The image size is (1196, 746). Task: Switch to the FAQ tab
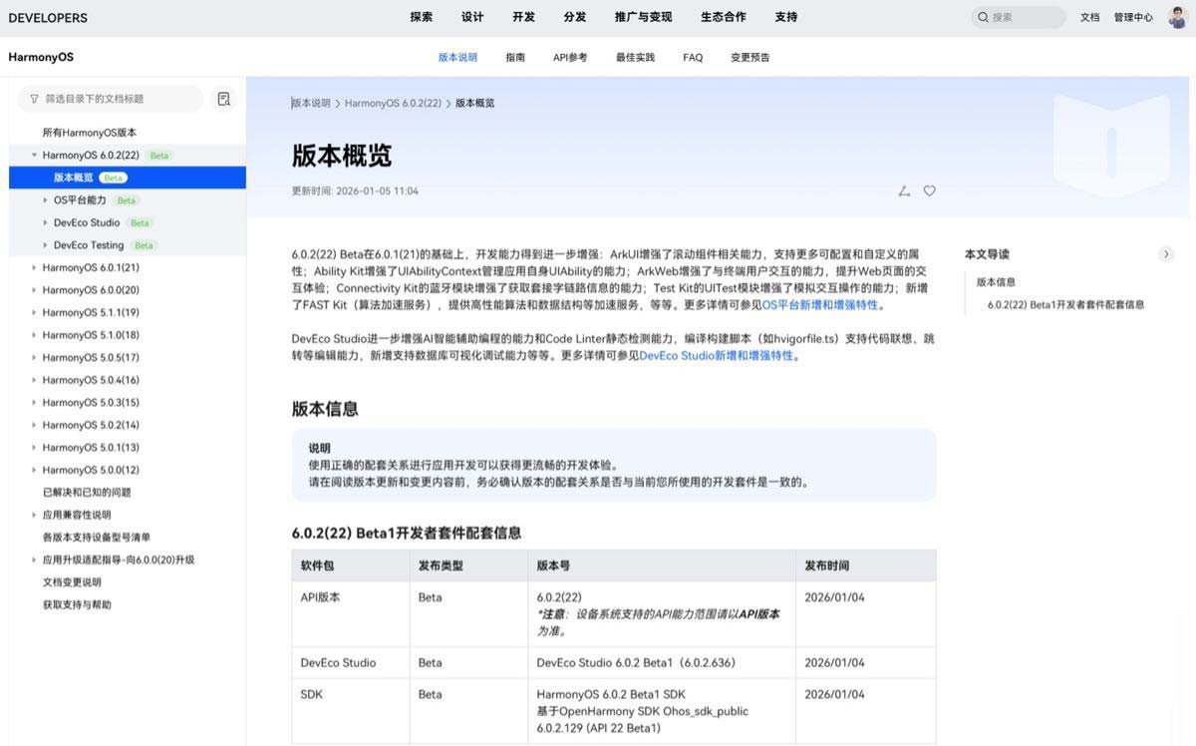(x=693, y=58)
